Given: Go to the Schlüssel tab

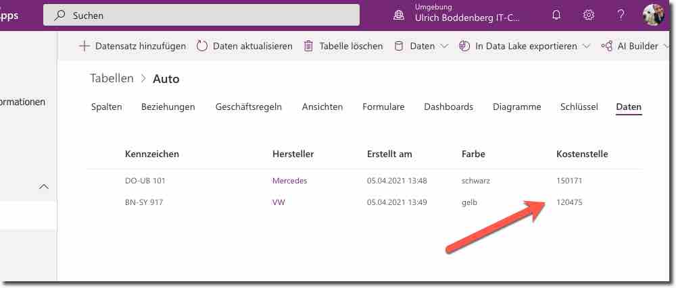Looking at the screenshot, I should [579, 107].
